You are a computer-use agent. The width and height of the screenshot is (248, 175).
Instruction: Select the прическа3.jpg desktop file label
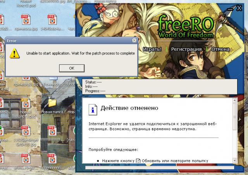(x=26, y=84)
